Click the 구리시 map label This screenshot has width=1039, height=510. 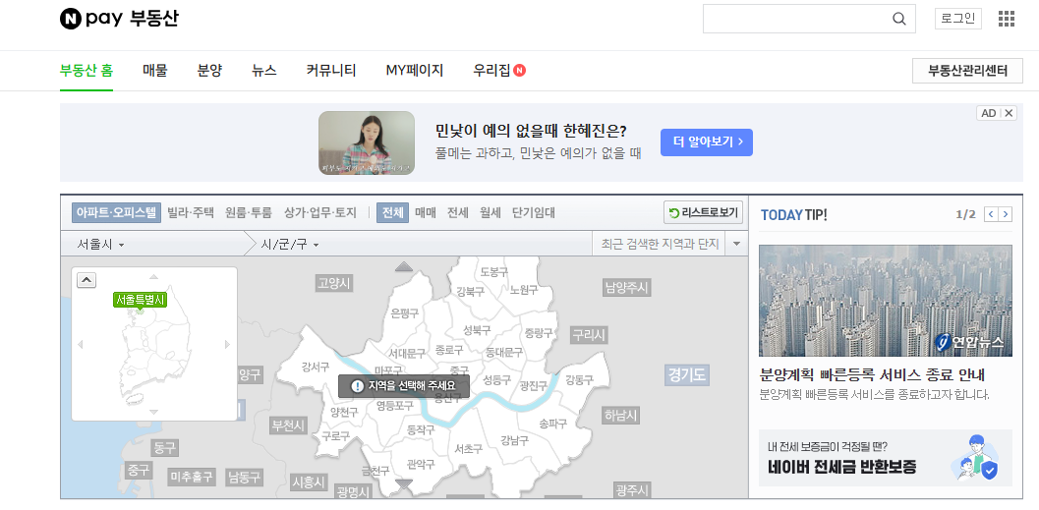[589, 335]
